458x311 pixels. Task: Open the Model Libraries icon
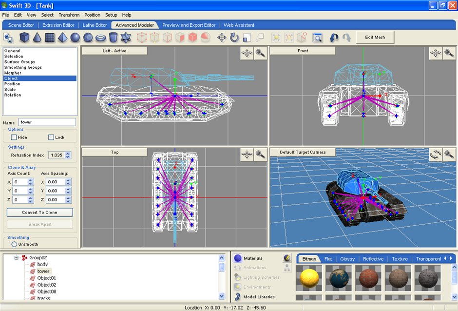point(238,297)
